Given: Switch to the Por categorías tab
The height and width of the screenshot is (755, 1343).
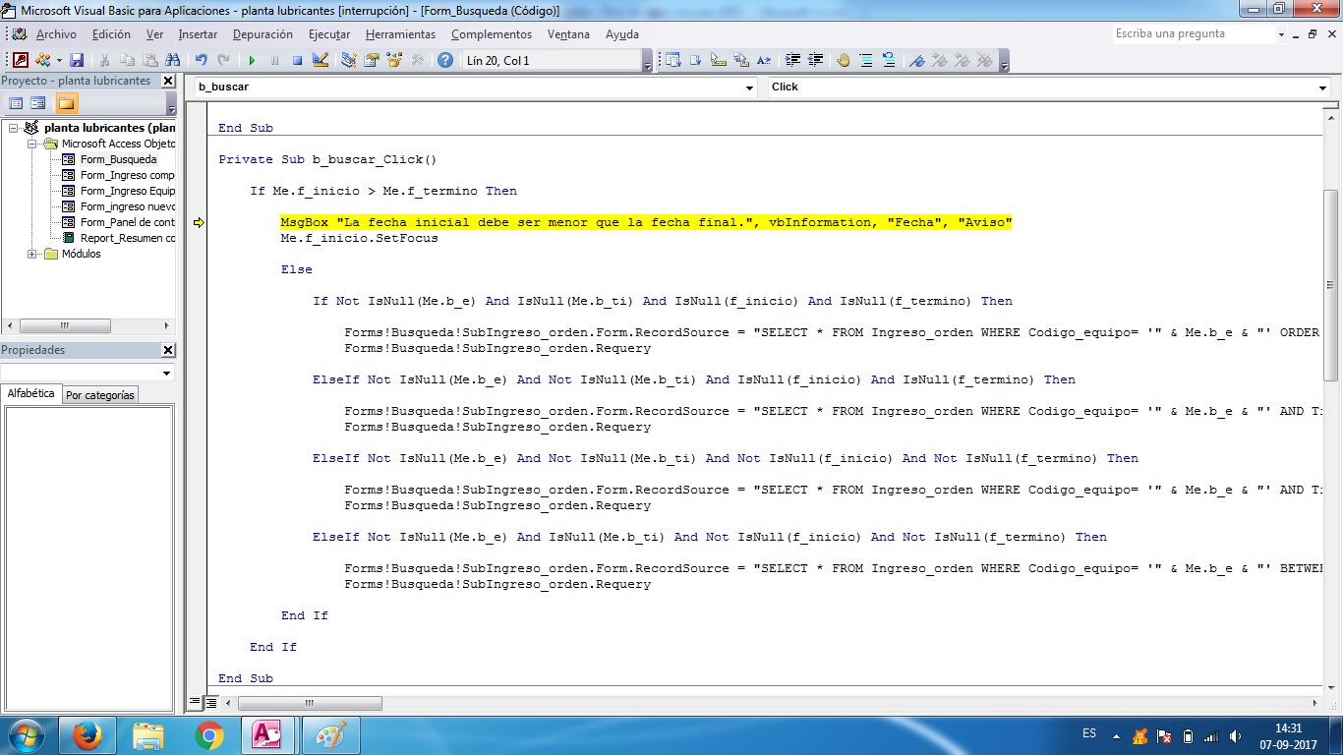Looking at the screenshot, I should pyautogui.click(x=99, y=395).
